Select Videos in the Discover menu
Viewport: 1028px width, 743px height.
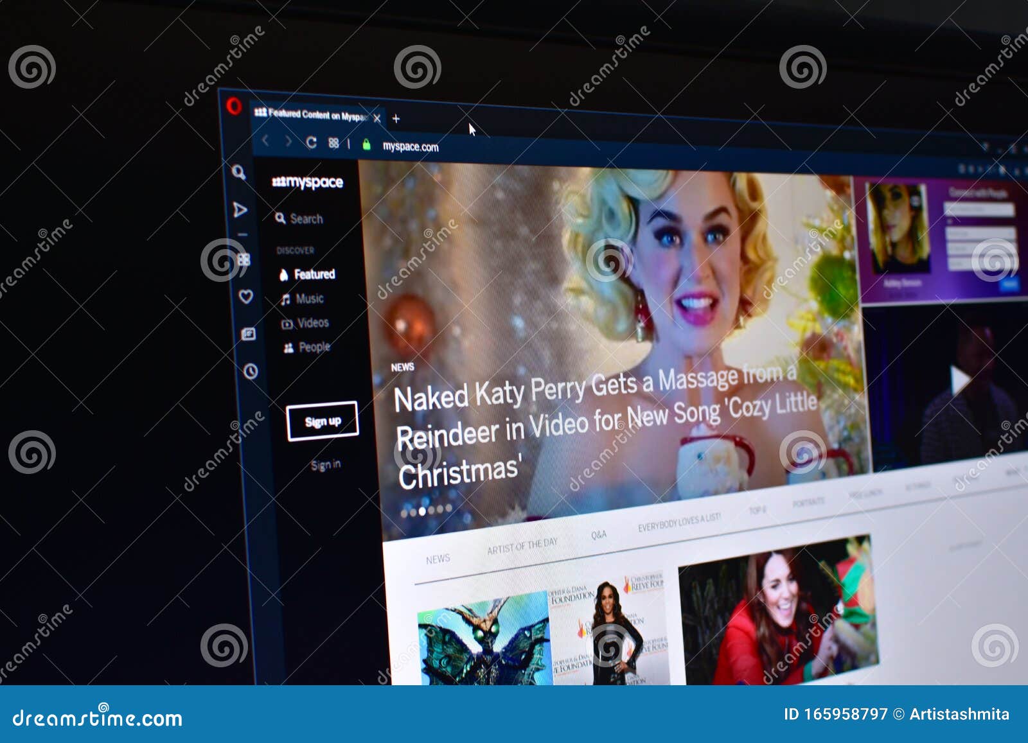(x=305, y=323)
